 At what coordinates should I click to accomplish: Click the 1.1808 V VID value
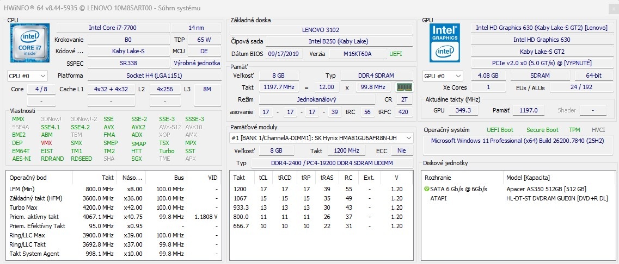[206, 217]
